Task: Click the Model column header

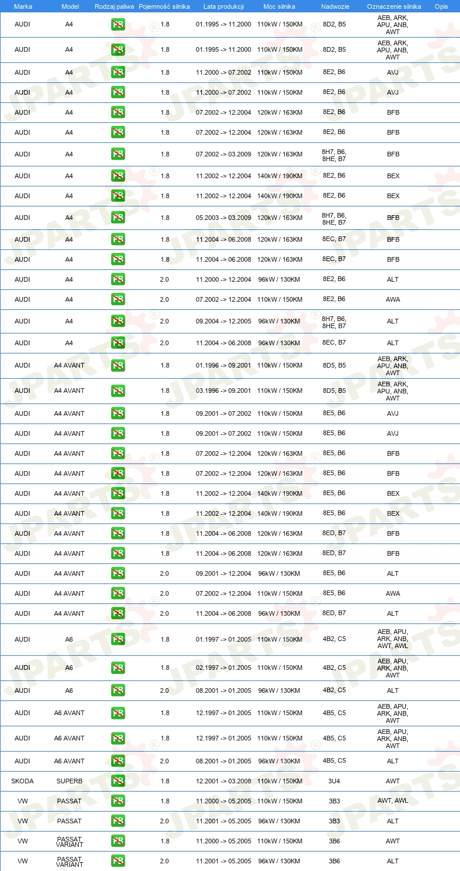Action: (69, 6)
